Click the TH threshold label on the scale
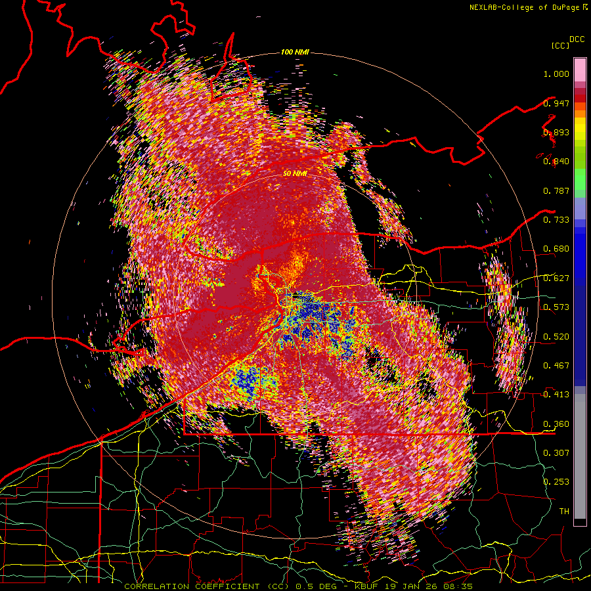 tap(564, 511)
